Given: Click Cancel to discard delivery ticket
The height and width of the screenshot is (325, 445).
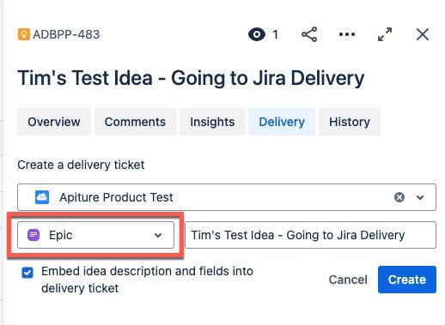Looking at the screenshot, I should coord(348,280).
